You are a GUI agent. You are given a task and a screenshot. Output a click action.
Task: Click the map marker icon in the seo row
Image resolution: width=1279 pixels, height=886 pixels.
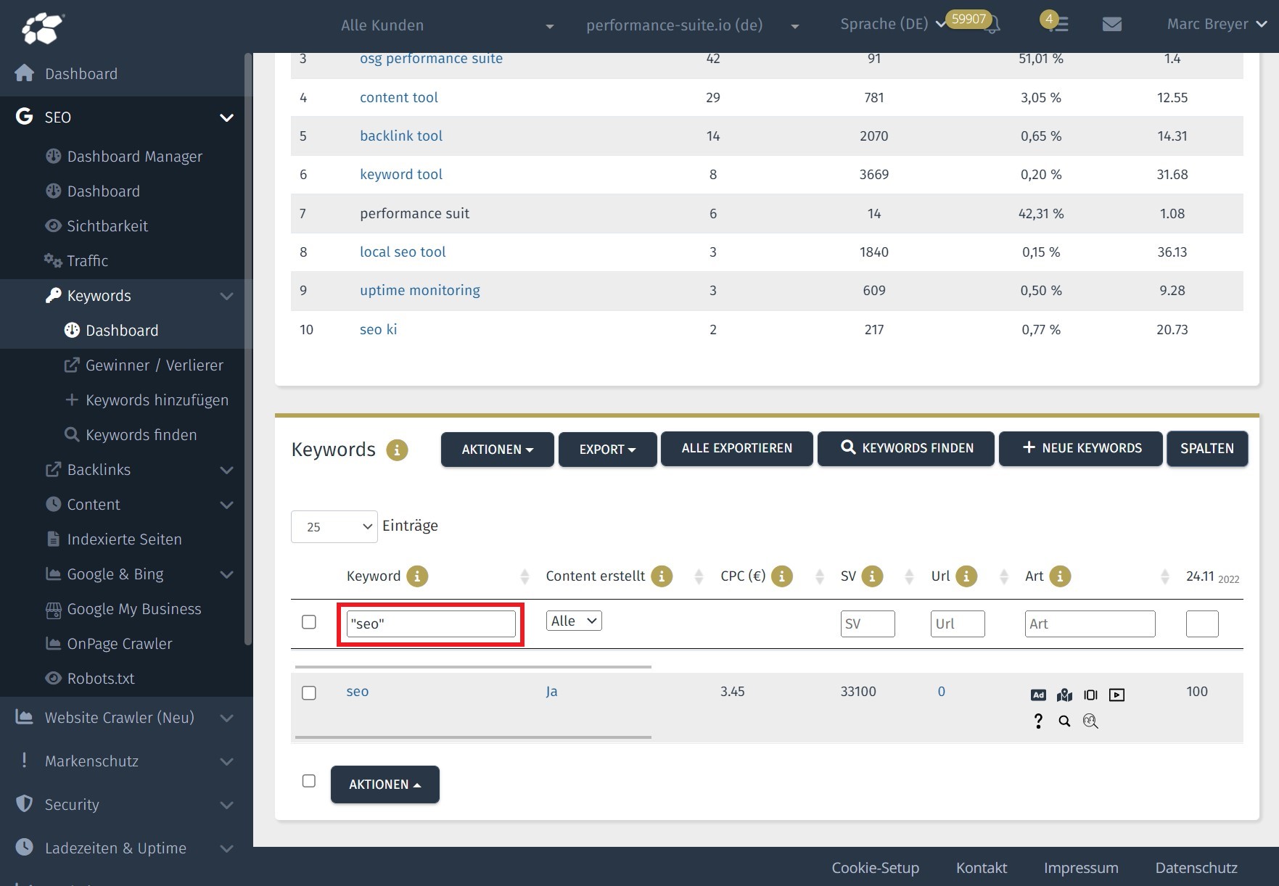coord(1064,695)
